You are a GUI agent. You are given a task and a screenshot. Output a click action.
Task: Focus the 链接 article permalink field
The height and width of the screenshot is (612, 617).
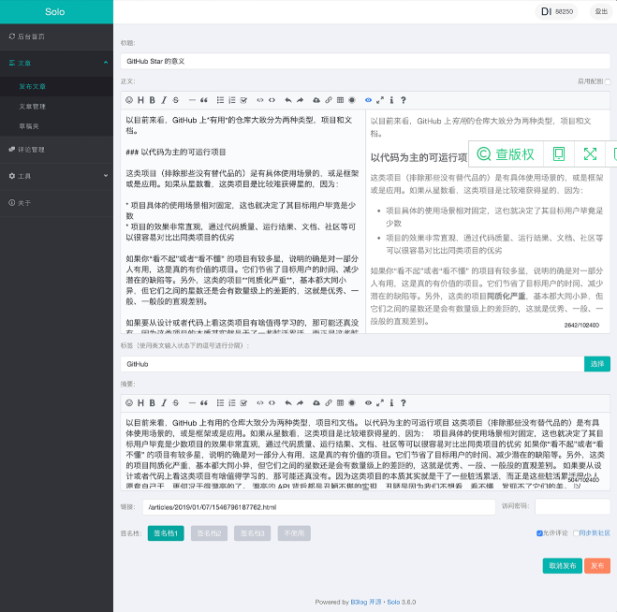(x=318, y=507)
